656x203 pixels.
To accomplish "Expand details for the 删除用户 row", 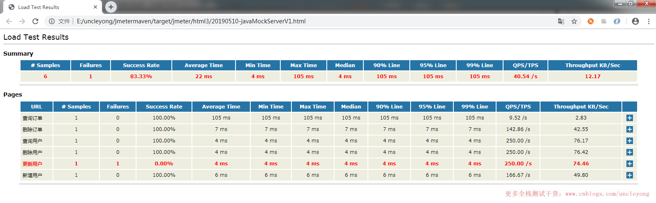I will point(629,152).
